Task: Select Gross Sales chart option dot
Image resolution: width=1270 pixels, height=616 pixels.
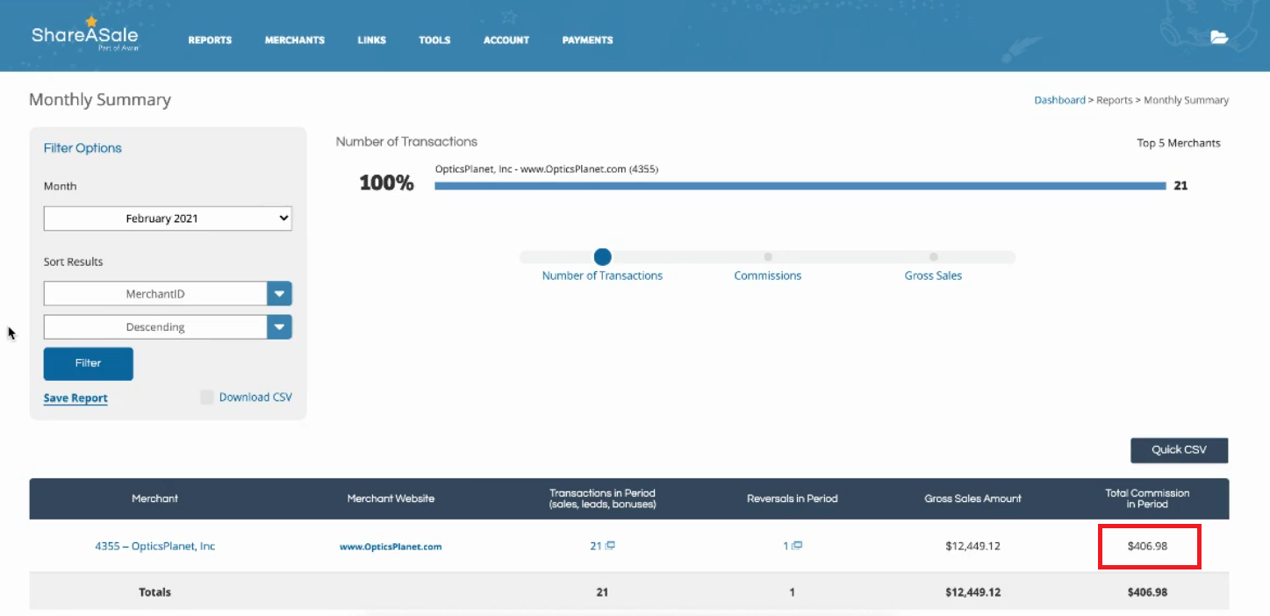Action: point(933,257)
